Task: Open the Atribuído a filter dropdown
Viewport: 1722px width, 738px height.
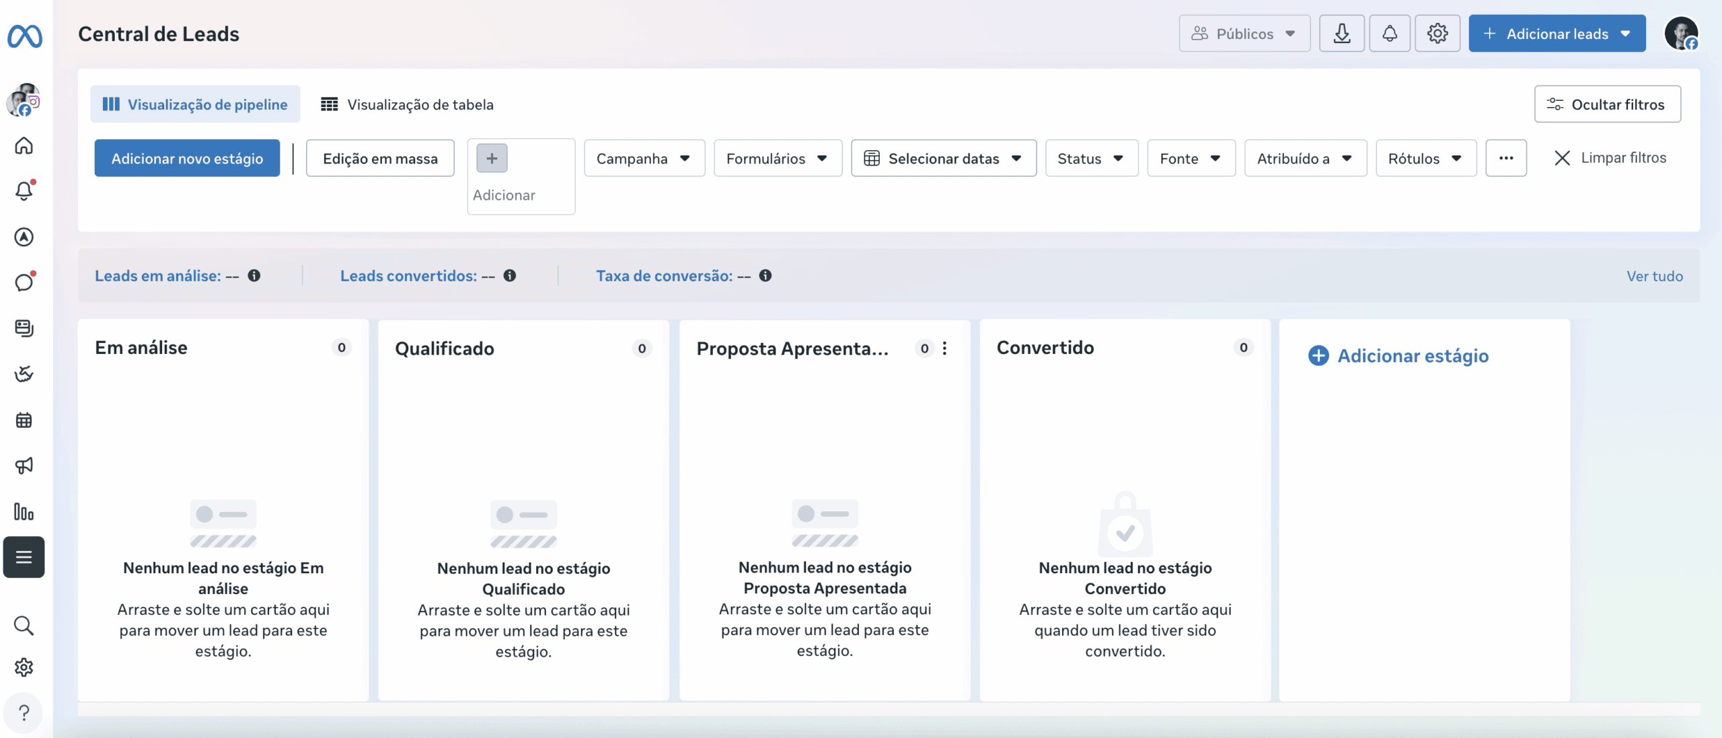Action: tap(1306, 159)
